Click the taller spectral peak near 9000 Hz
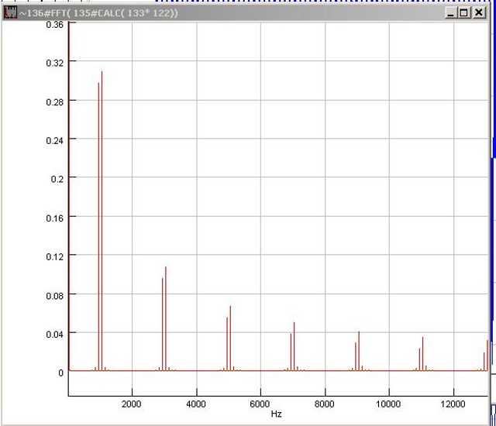Image resolution: width=496 pixels, height=426 pixels. [x=359, y=351]
